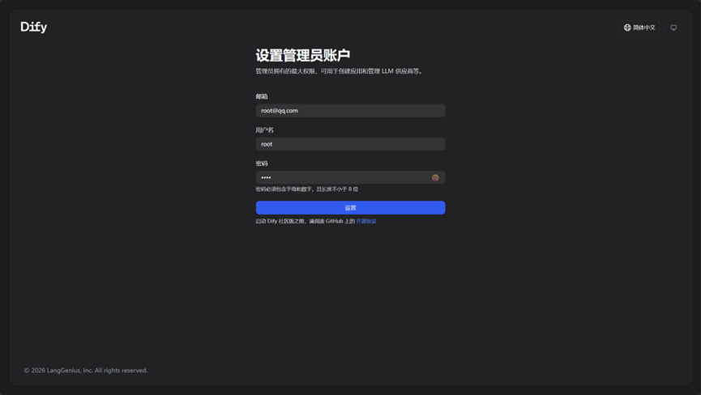
Task: Toggle password visibility emoji icon
Action: (x=435, y=177)
